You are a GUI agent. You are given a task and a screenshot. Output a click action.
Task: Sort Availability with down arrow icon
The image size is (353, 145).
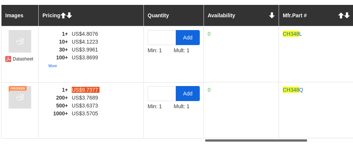pos(272,15)
